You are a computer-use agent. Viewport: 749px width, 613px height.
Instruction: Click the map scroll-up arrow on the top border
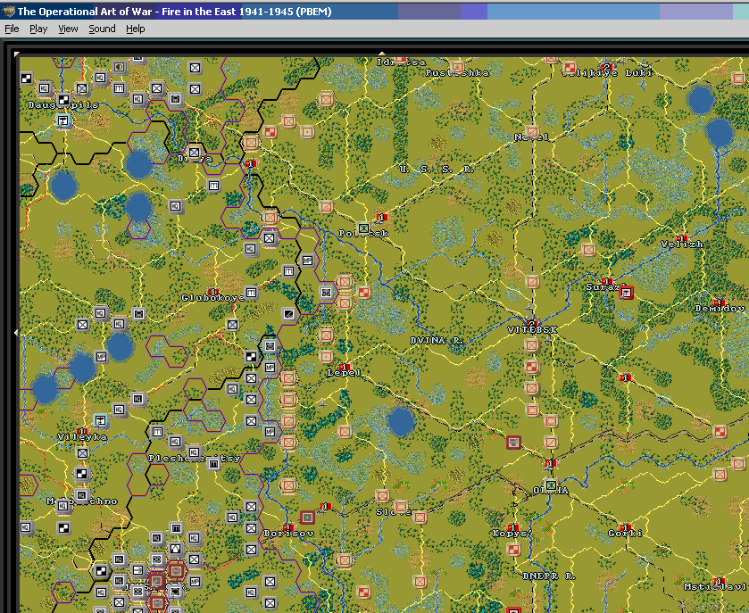381,54
